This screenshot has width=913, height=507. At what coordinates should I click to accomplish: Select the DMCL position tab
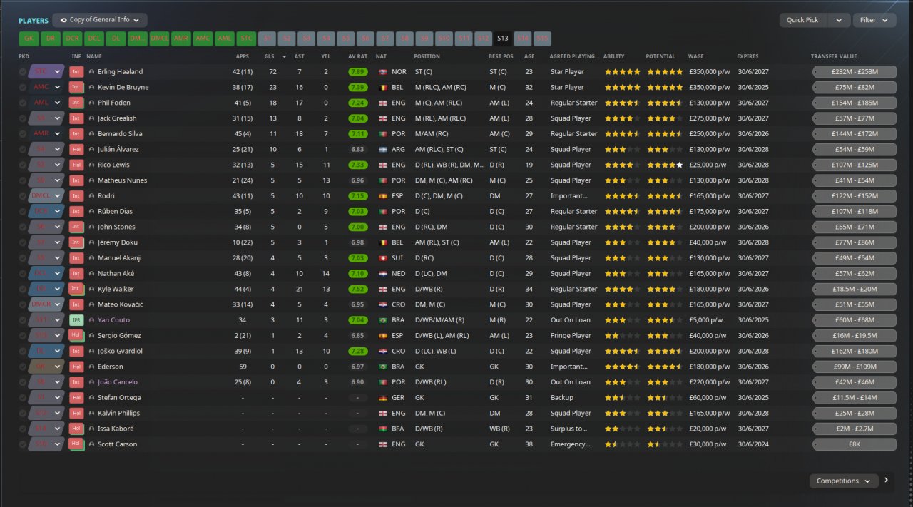pos(159,39)
